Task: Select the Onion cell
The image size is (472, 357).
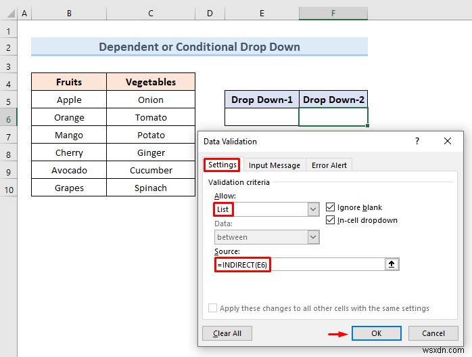Action: (151, 100)
